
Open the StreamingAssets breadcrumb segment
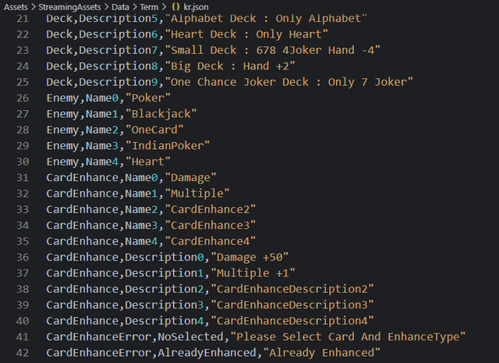(x=69, y=6)
